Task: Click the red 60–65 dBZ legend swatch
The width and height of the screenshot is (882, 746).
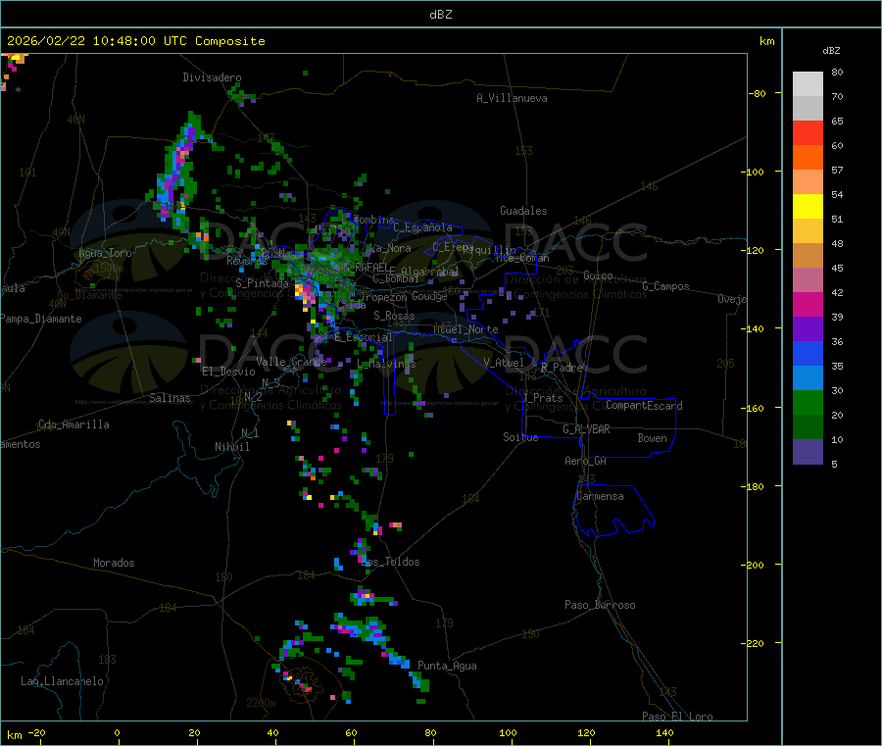Action: tap(808, 132)
